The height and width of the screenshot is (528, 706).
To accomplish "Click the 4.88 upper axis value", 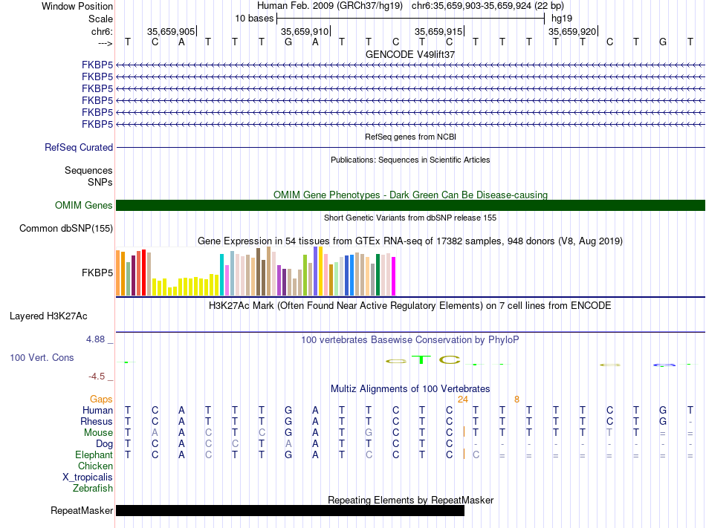I will click(x=95, y=339).
